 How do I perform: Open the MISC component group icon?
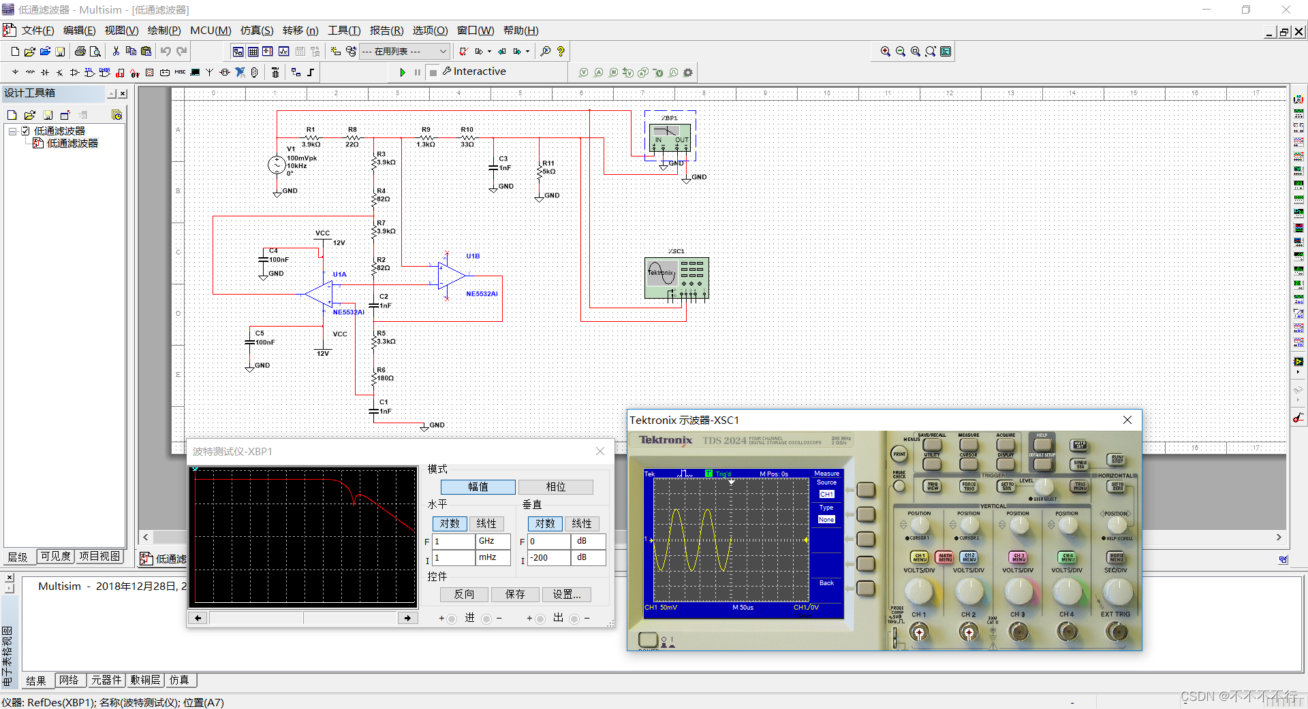pos(180,72)
